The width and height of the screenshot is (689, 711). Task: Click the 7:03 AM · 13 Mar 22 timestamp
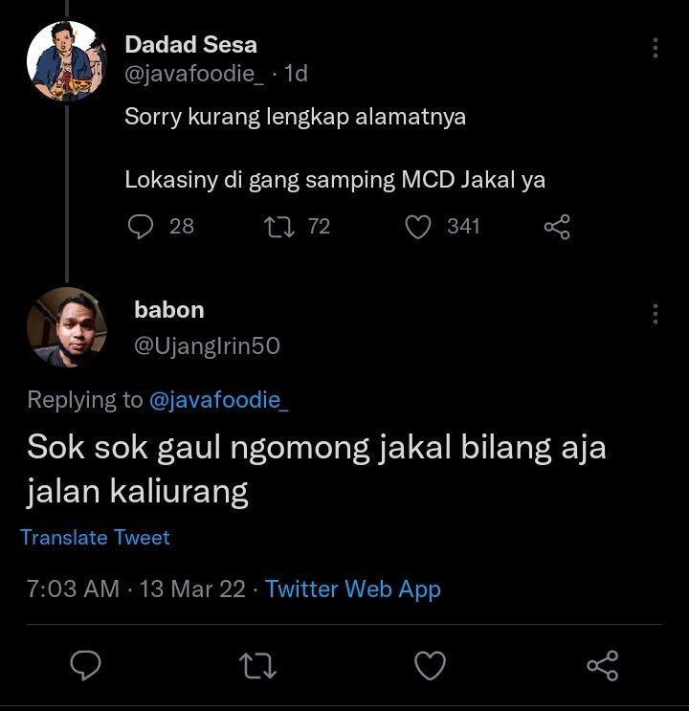tap(136, 589)
